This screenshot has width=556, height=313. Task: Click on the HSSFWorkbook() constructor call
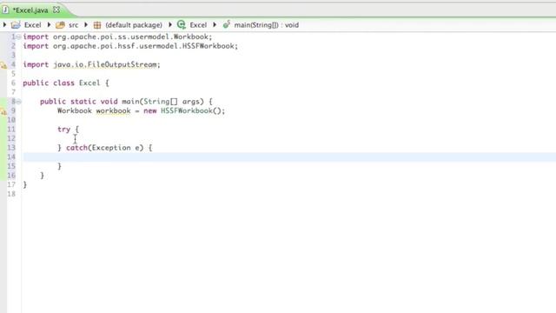click(x=193, y=110)
